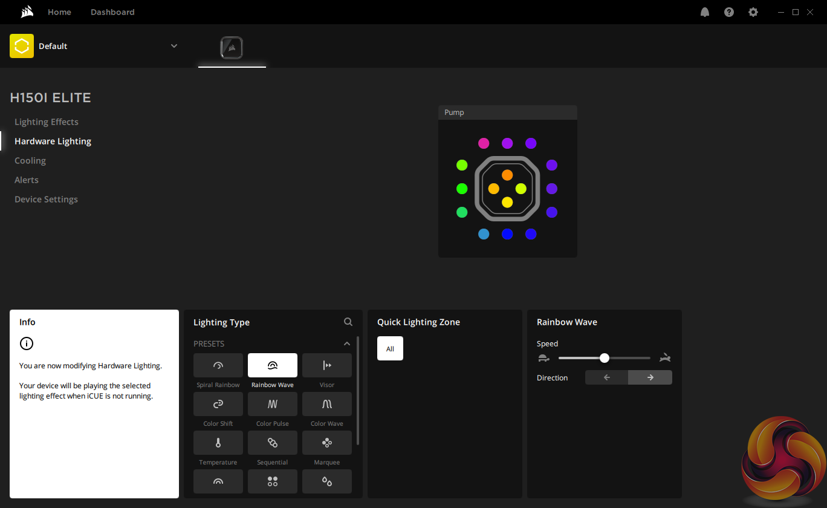This screenshot has width=827, height=508.
Task: Open the Dashboard tab
Action: pos(112,12)
